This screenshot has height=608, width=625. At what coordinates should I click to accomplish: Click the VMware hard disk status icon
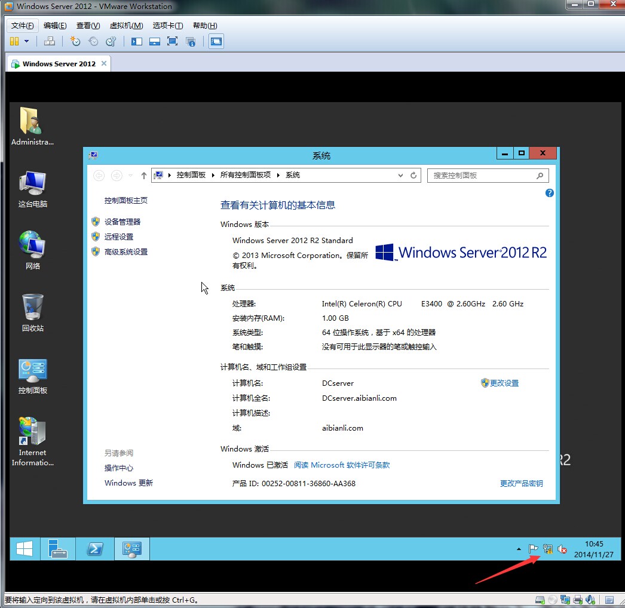[540, 600]
